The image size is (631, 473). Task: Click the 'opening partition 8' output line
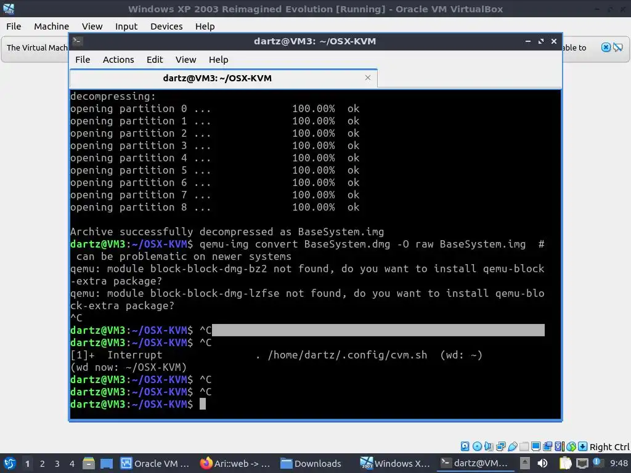coord(215,207)
